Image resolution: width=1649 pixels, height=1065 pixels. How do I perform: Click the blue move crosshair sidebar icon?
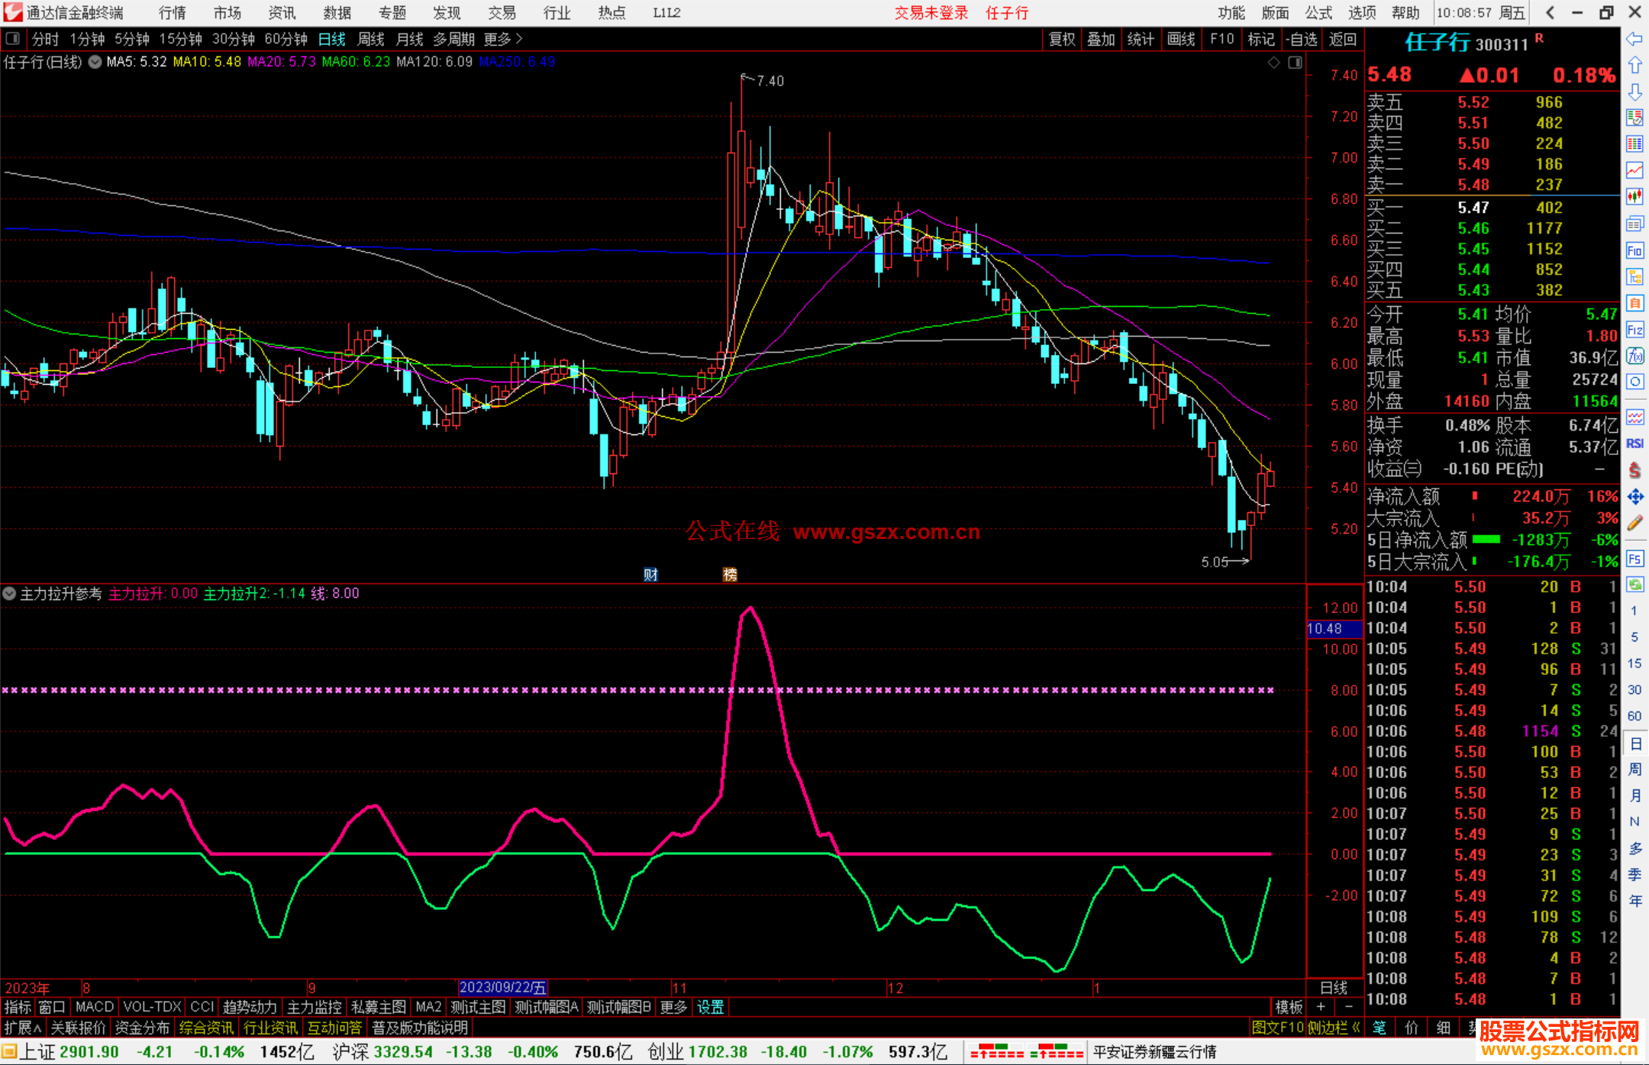point(1634,497)
